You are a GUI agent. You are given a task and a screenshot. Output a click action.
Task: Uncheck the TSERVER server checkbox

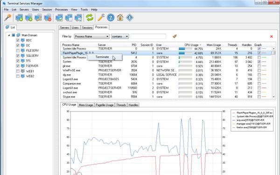click(x=18, y=66)
